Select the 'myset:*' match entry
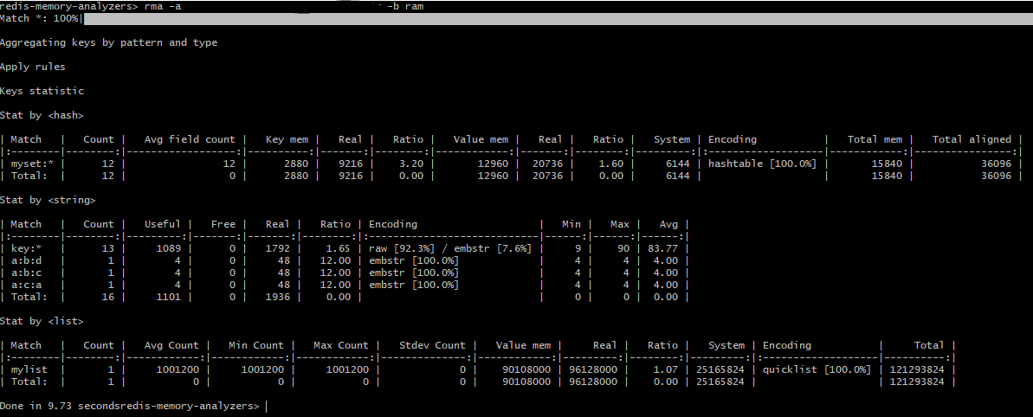1033x417 pixels. (30, 164)
